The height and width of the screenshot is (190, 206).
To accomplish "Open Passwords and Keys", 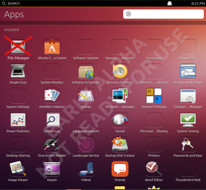I will 188,144.
